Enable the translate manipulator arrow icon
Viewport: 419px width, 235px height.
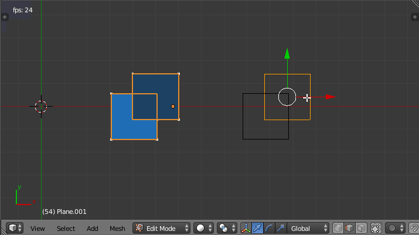258,228
